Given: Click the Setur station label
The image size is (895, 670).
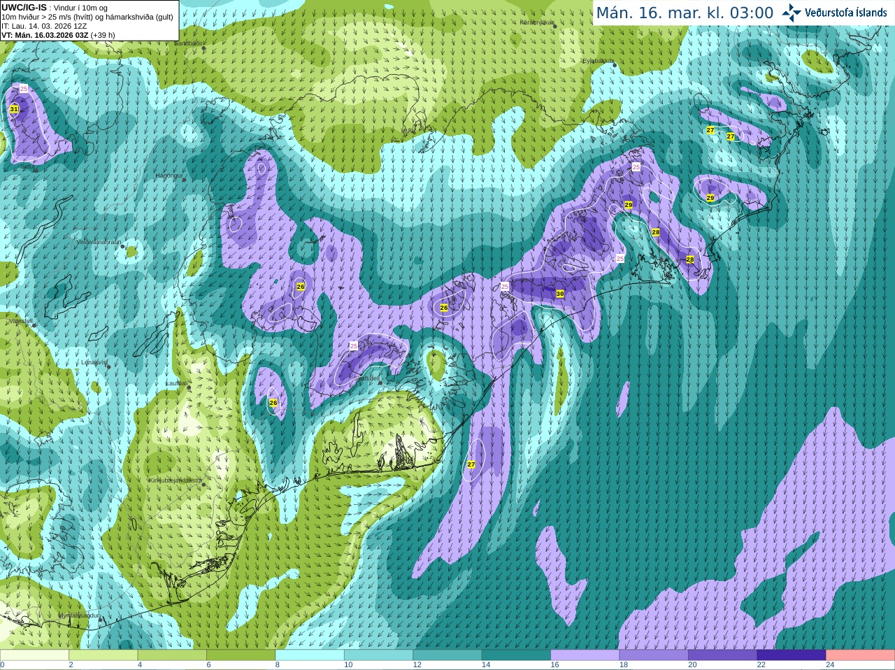Looking at the screenshot, I should click(29, 167).
